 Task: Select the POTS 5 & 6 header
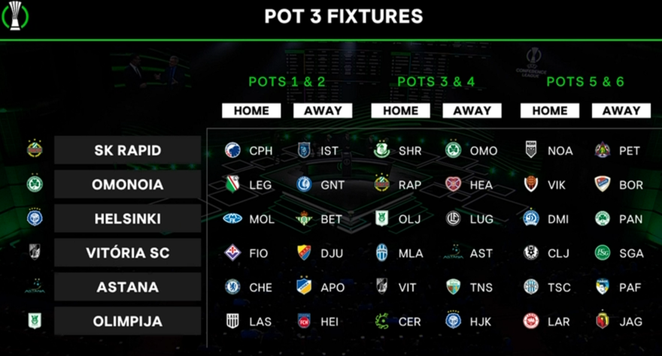pyautogui.click(x=585, y=82)
